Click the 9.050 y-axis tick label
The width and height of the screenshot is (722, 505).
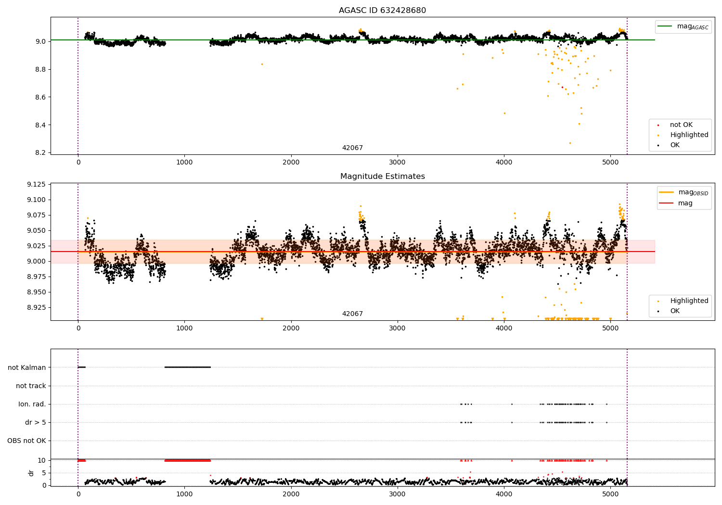click(x=37, y=230)
